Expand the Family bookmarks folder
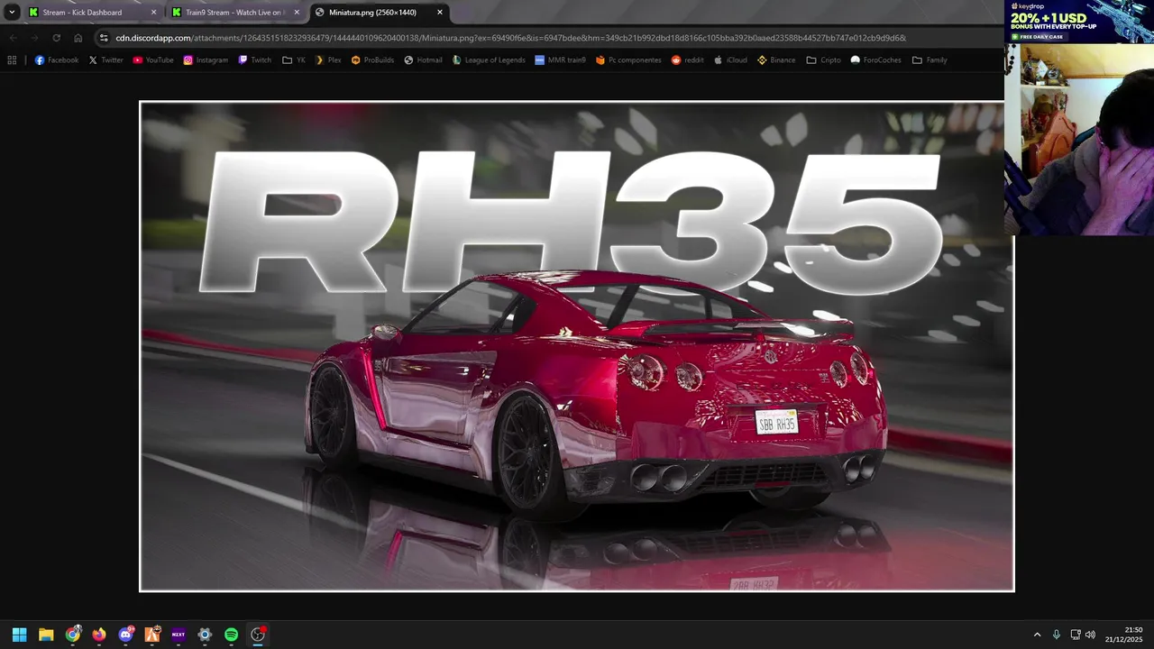This screenshot has width=1154, height=649. point(930,60)
